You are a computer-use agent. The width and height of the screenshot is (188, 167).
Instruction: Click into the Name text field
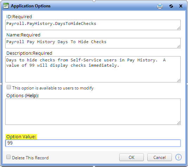point(93,43)
